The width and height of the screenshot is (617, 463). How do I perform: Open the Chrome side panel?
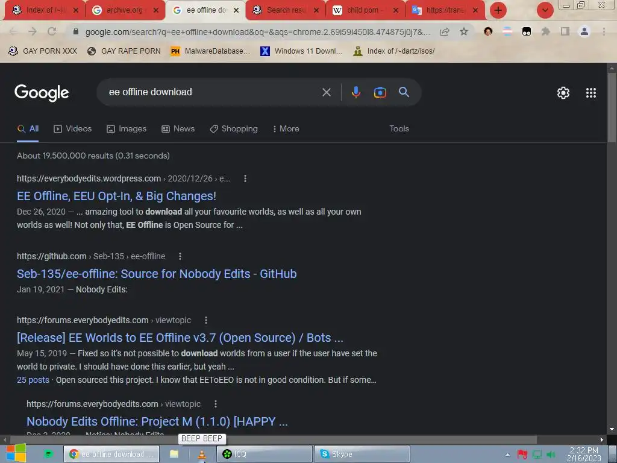pos(565,31)
